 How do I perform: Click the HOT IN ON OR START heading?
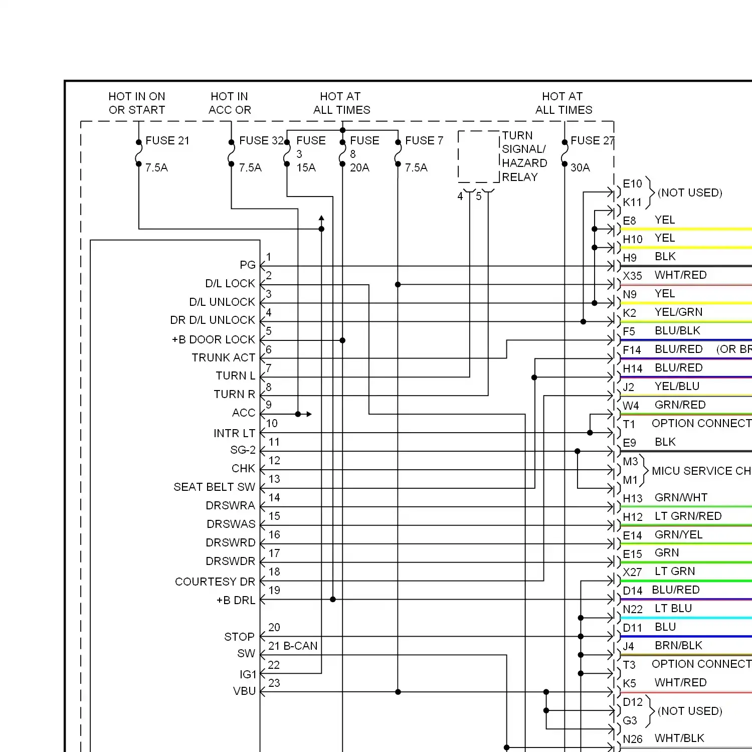(x=137, y=103)
